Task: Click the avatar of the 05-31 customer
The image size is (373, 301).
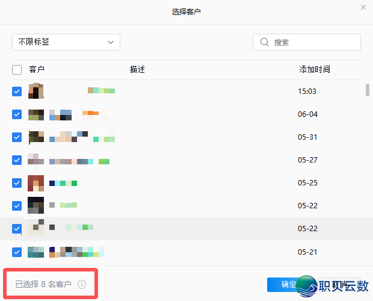Action: point(36,137)
